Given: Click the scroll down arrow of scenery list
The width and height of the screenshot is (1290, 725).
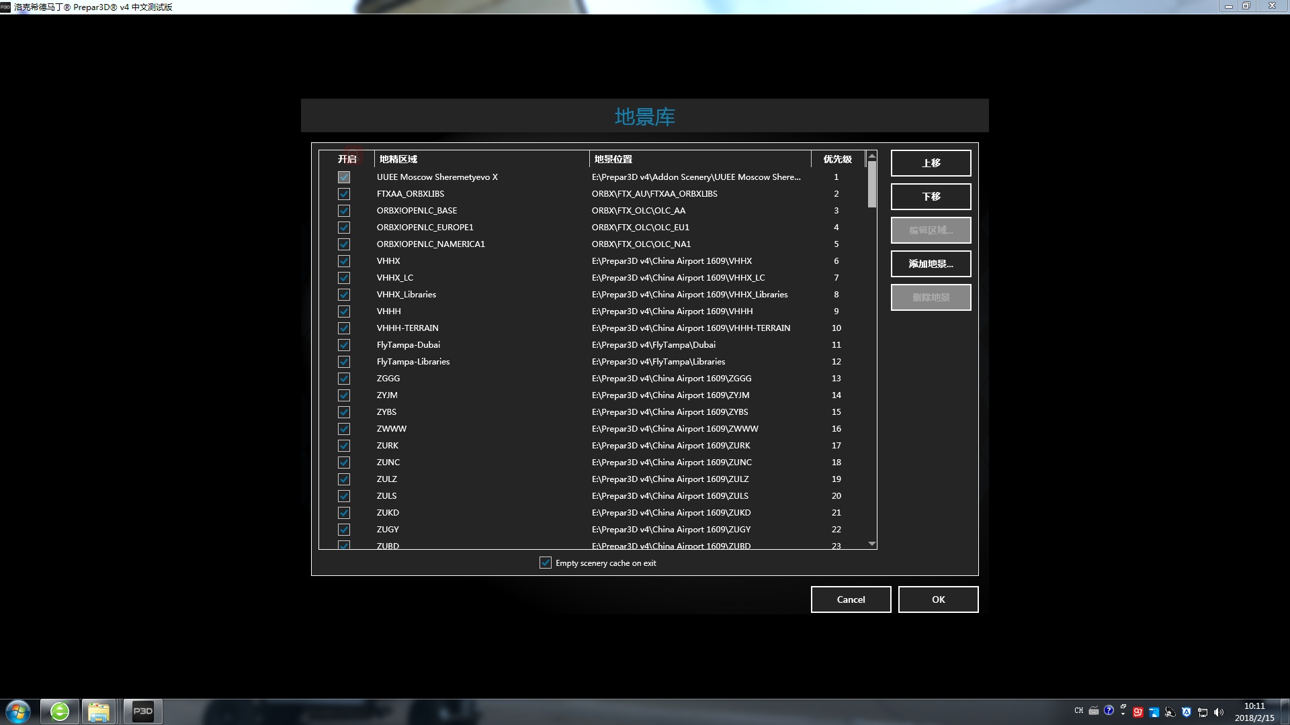Looking at the screenshot, I should tap(872, 544).
